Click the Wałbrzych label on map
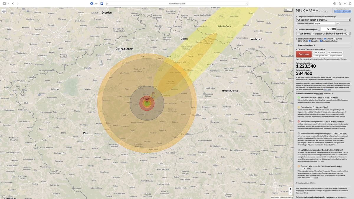This screenshot has width=354, height=199. pos(256,39)
